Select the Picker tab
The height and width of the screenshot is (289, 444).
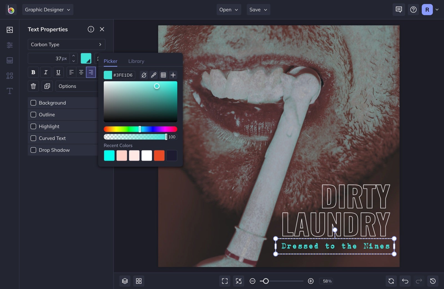click(110, 61)
